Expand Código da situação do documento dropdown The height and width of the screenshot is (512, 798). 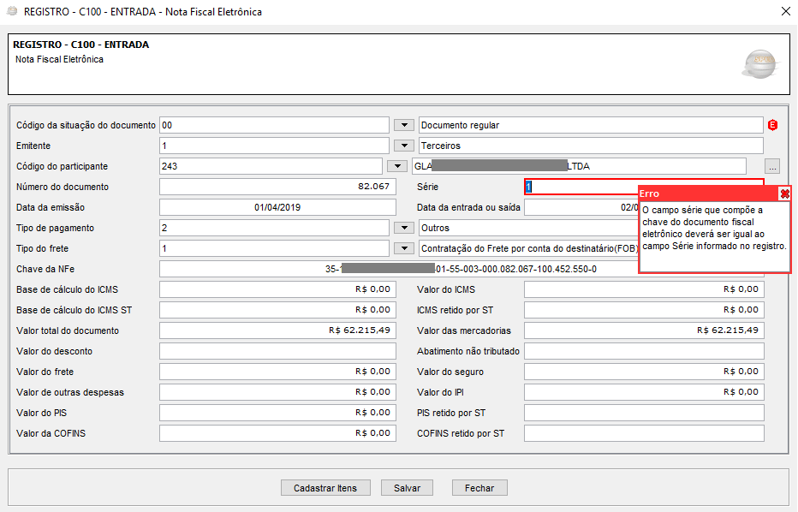[403, 126]
